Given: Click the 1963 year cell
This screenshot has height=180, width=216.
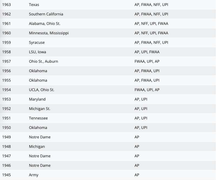Looking at the screenshot, I should 6,5.
